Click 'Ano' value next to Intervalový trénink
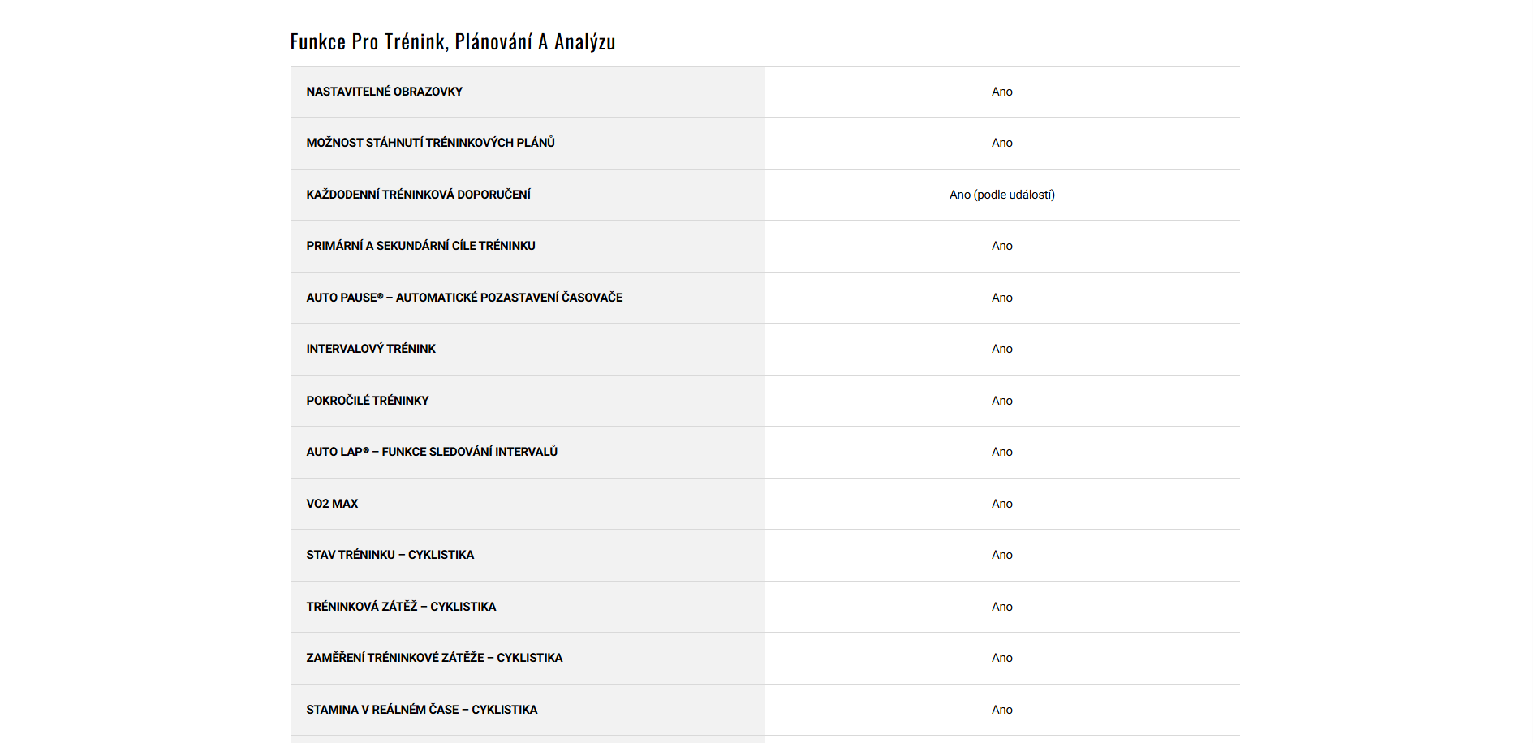The image size is (1533, 743). point(1001,349)
